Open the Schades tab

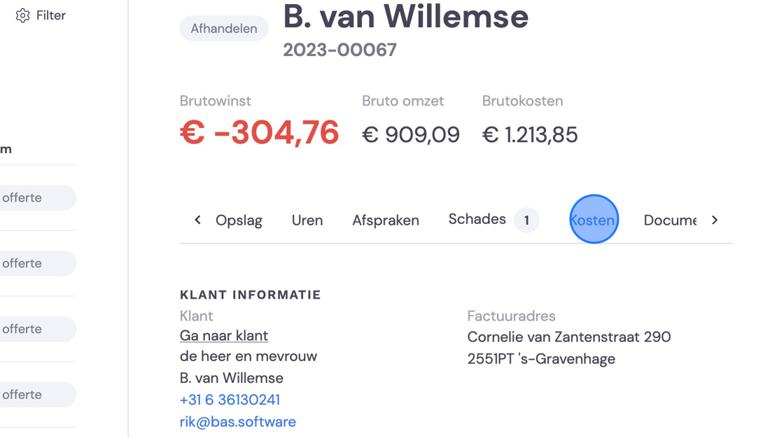(x=477, y=219)
